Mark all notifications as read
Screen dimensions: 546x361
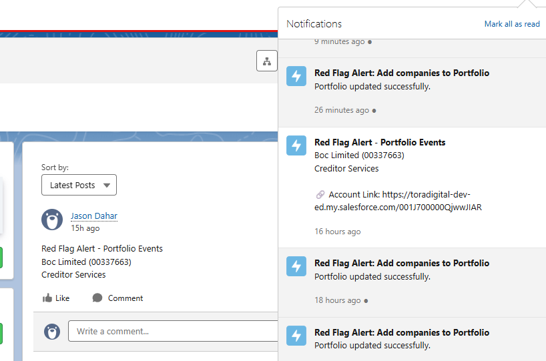pos(512,24)
